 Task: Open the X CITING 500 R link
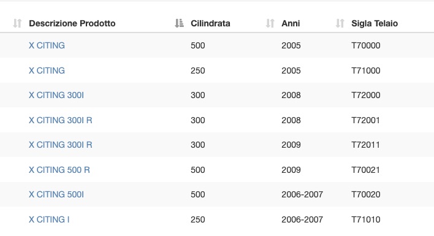click(x=59, y=170)
